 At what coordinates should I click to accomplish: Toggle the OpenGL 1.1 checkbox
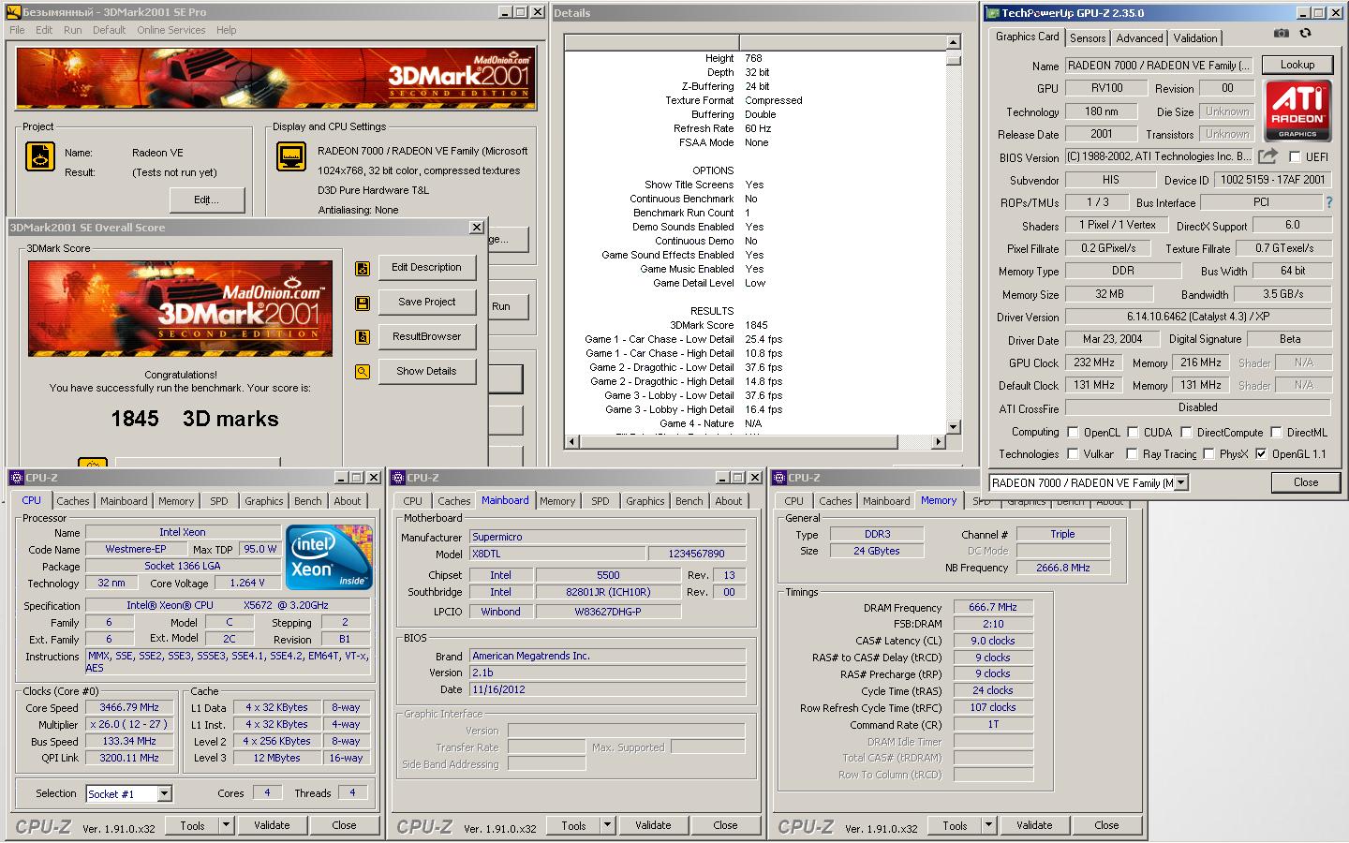(1261, 453)
